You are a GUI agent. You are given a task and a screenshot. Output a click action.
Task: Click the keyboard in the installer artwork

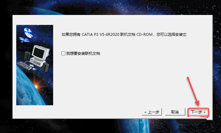tap(25, 66)
